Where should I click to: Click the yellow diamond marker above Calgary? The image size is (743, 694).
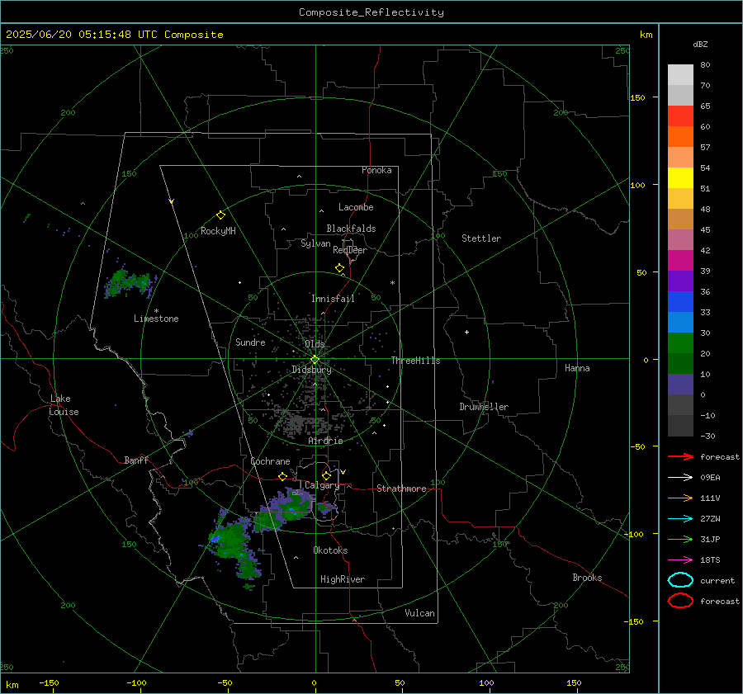click(x=326, y=475)
